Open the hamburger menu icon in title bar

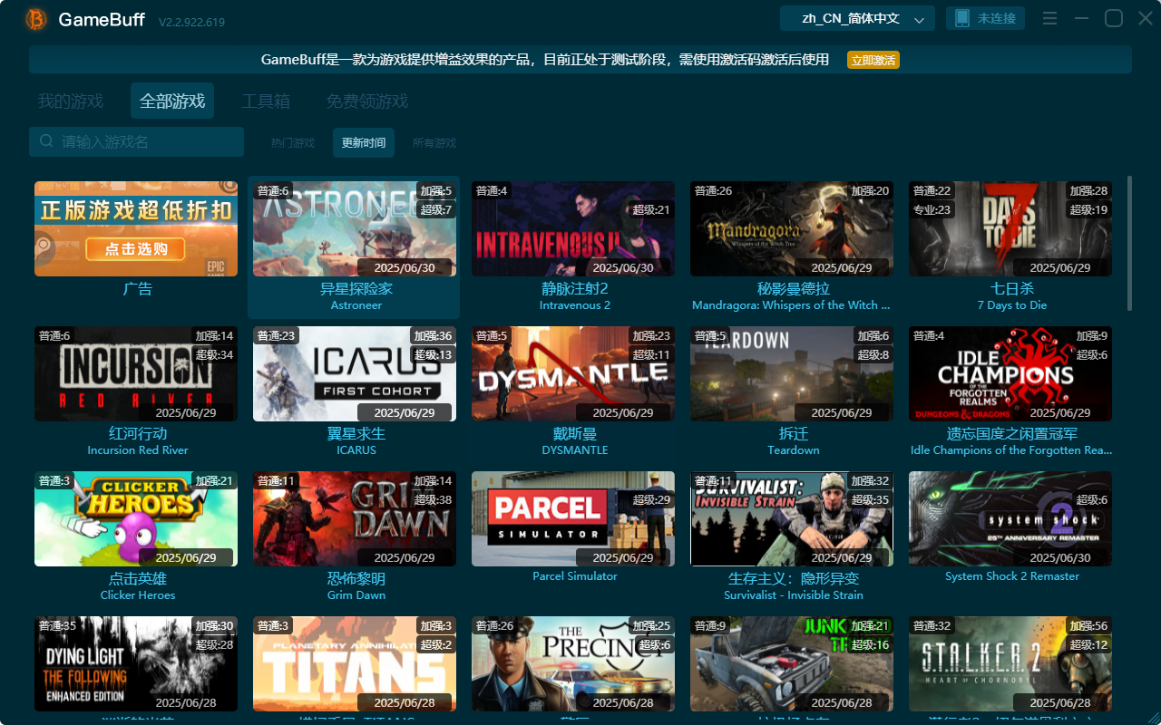click(x=1049, y=19)
